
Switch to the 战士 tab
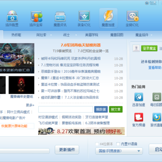67,35
